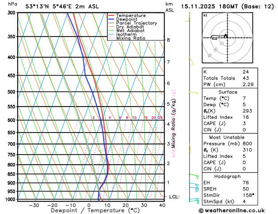Click the Surface section heading
This screenshot has width=278, height=214.
pyautogui.click(x=228, y=92)
